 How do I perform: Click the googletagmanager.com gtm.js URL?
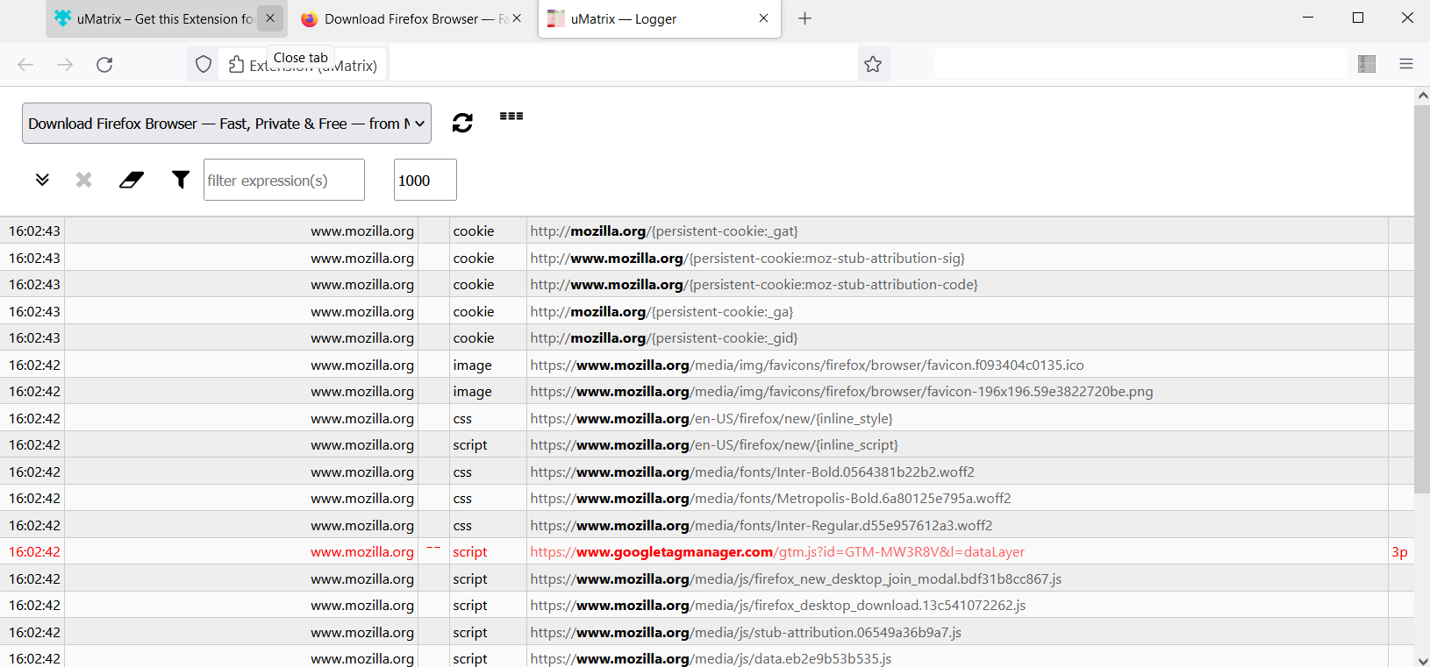tap(777, 552)
